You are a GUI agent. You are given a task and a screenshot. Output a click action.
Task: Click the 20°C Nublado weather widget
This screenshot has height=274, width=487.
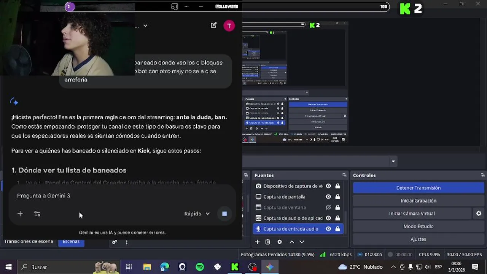tap(360, 267)
